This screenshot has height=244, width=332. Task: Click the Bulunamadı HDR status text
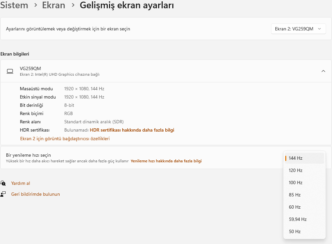click(76, 130)
